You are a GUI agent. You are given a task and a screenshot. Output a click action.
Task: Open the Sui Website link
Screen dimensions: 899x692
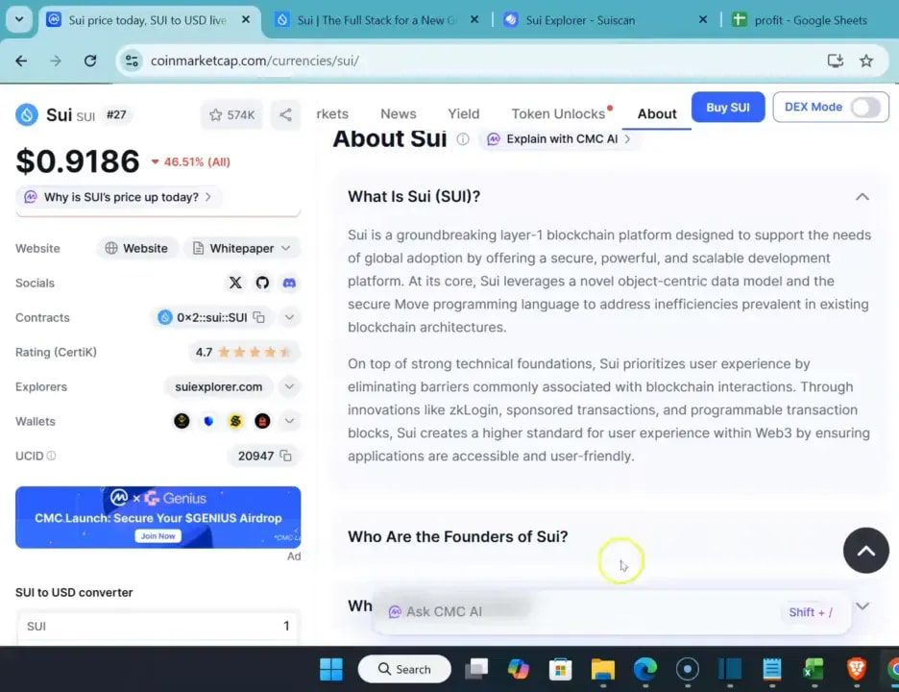[x=136, y=249]
